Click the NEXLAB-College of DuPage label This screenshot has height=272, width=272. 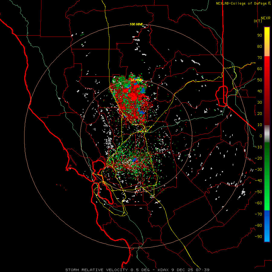pos(243,3)
